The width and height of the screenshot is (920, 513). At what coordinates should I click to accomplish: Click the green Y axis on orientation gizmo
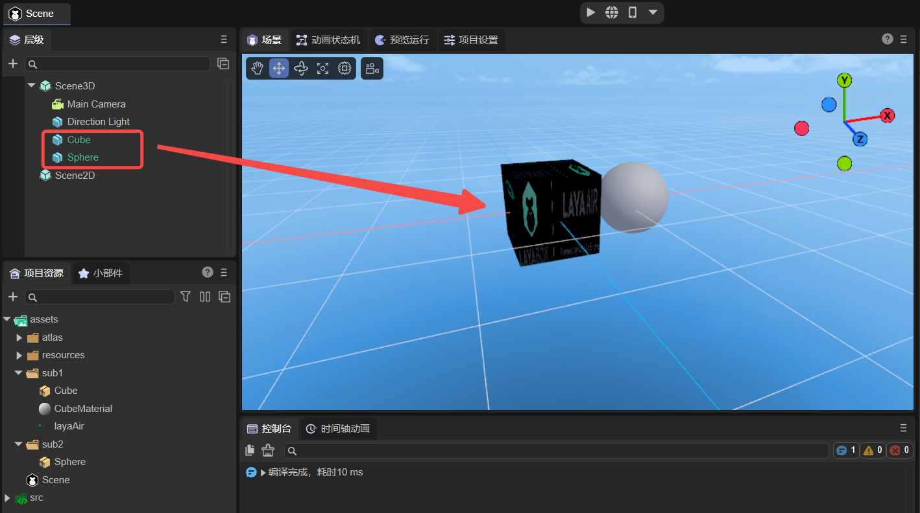[x=844, y=80]
